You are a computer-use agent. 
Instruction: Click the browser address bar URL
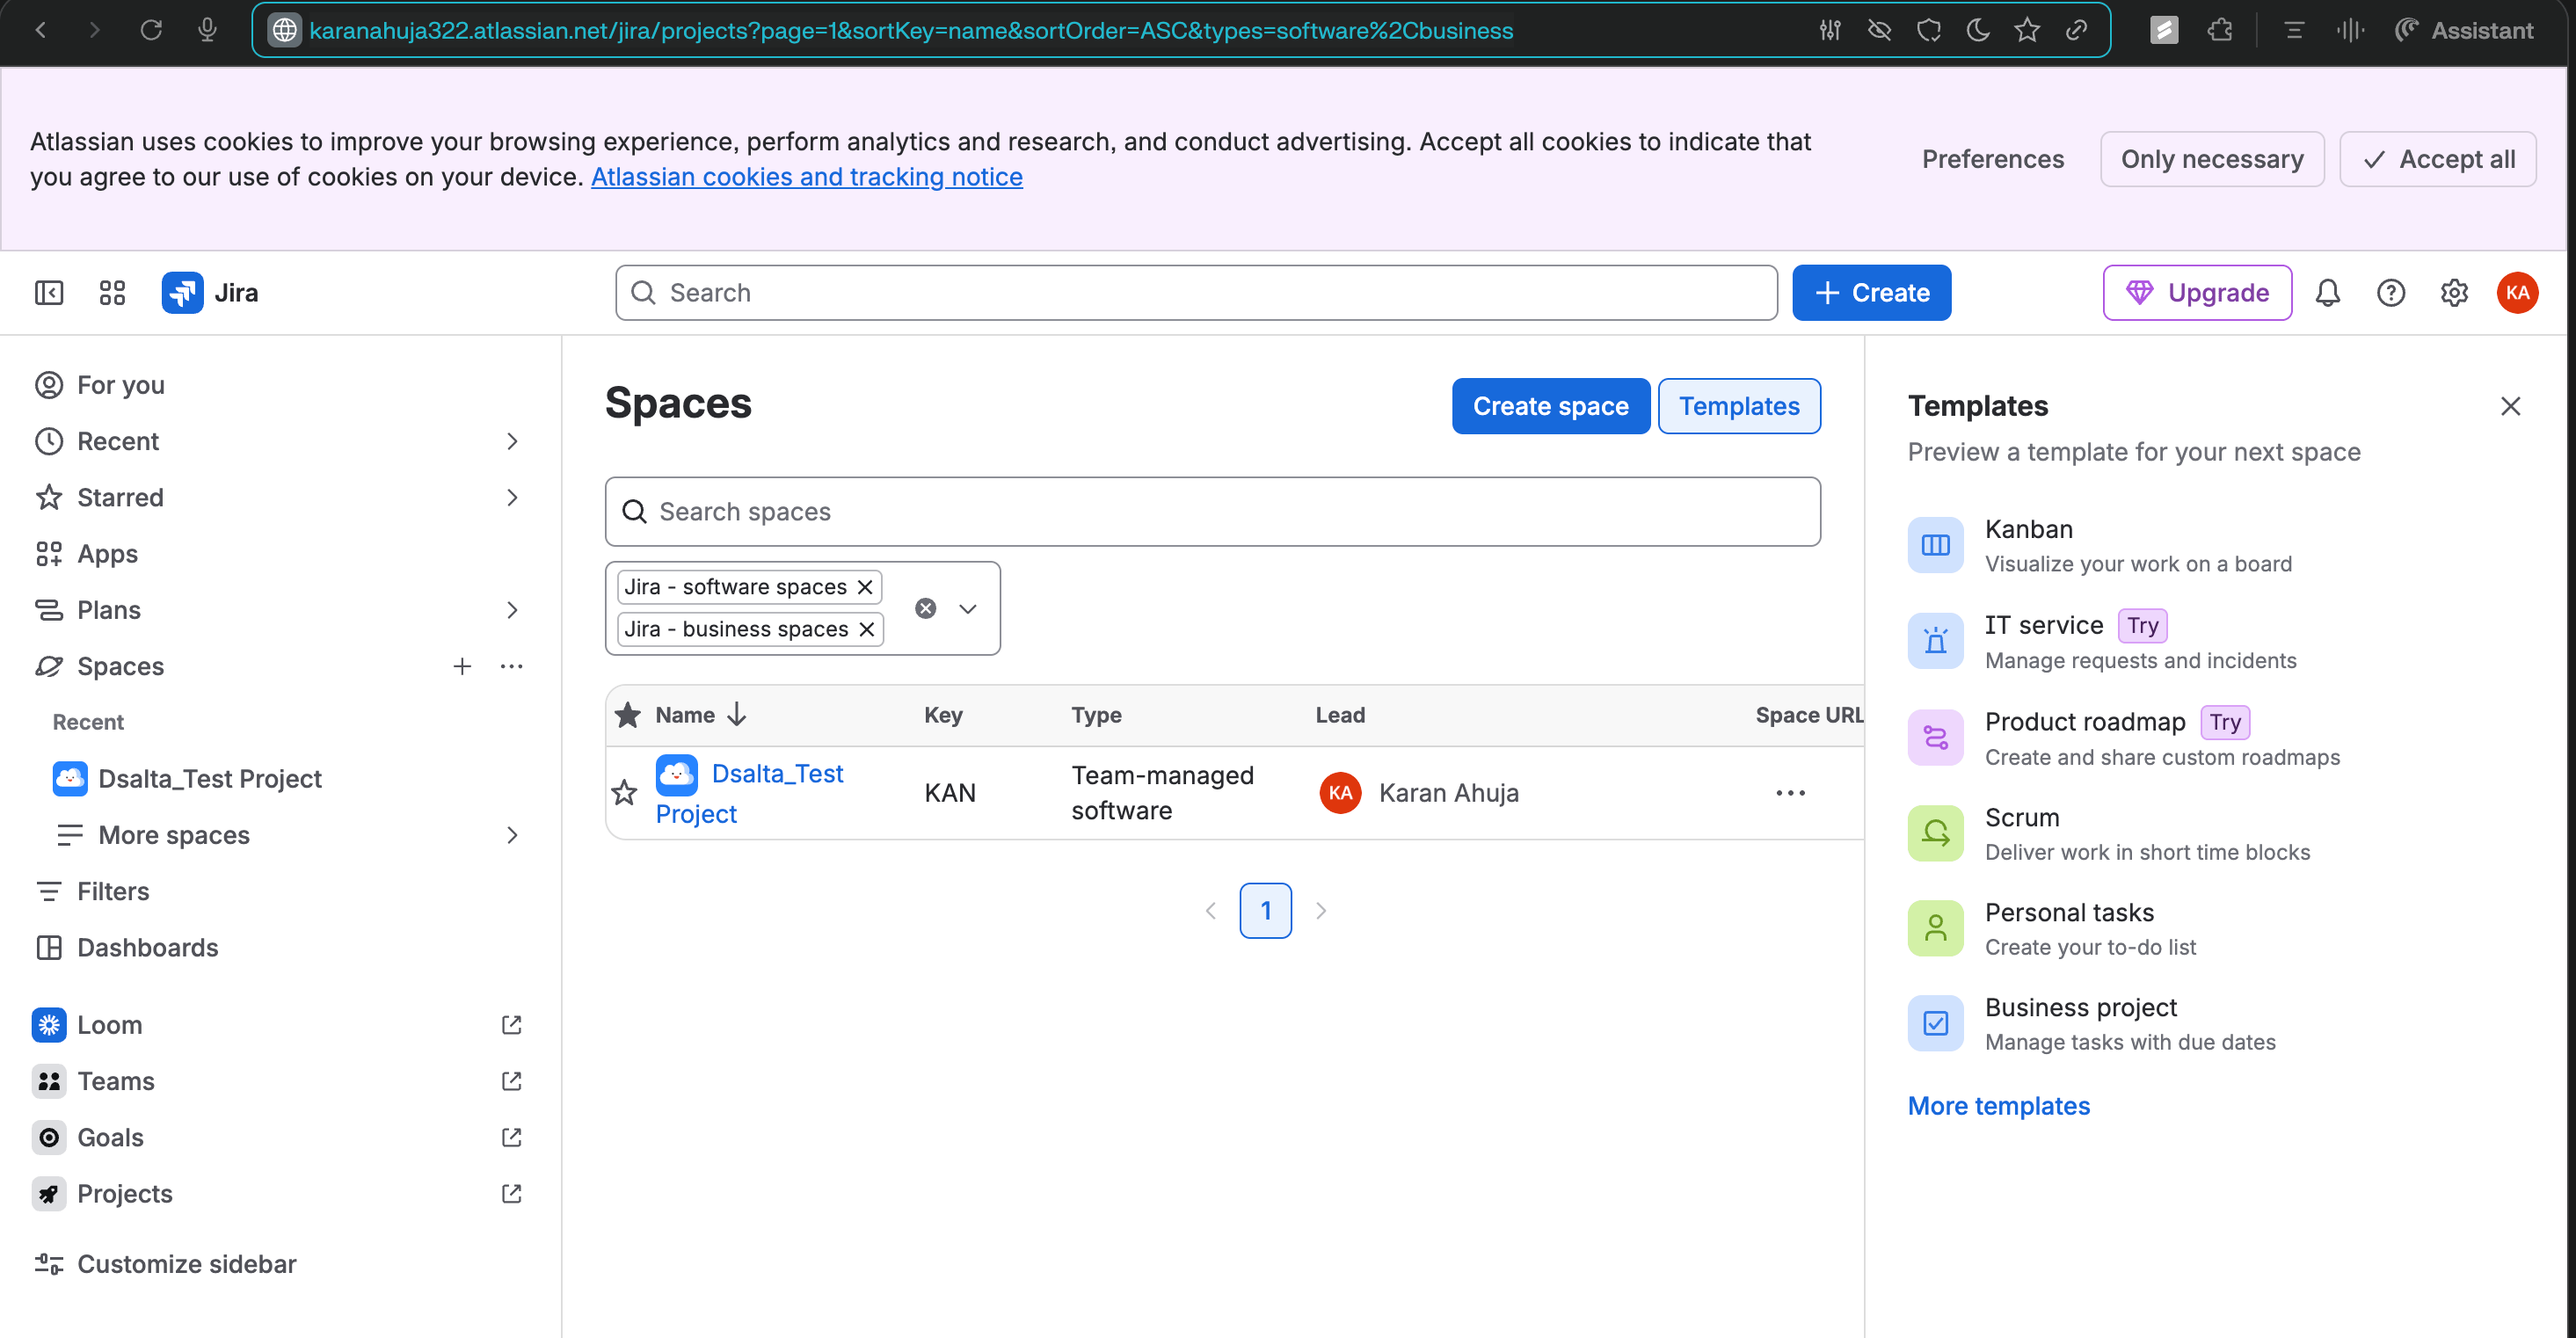(910, 30)
